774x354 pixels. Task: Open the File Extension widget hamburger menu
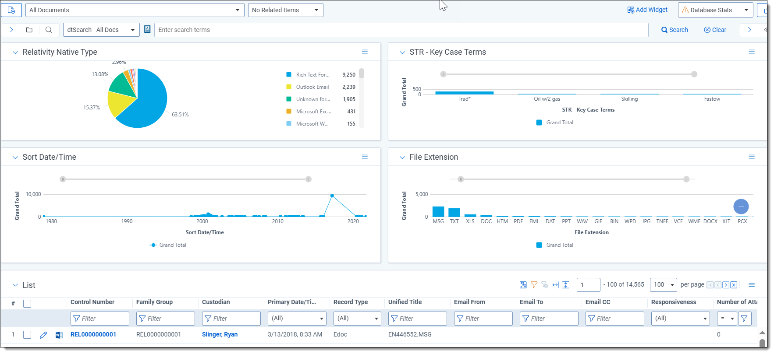click(x=751, y=157)
